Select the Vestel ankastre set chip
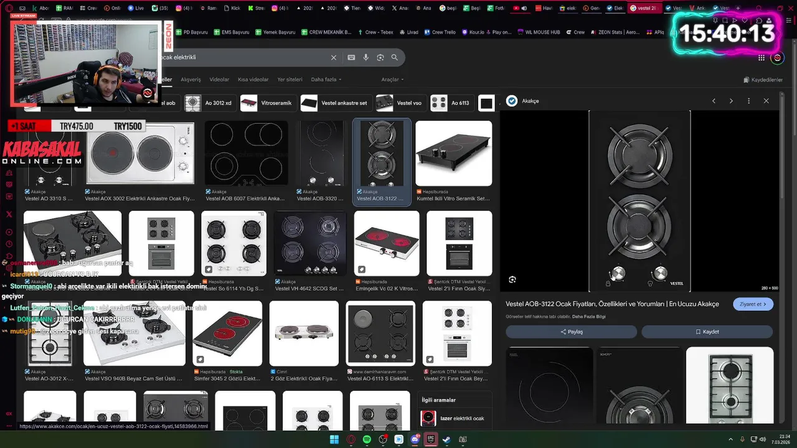Image resolution: width=797 pixels, height=448 pixels. (335, 103)
